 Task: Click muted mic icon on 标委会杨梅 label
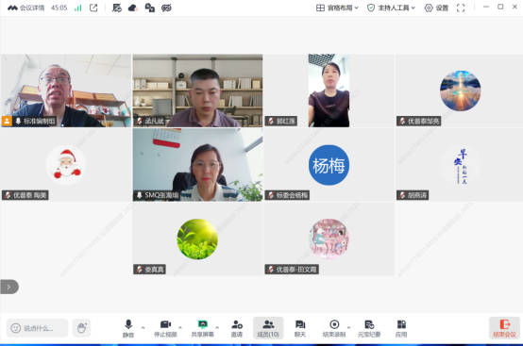click(271, 195)
